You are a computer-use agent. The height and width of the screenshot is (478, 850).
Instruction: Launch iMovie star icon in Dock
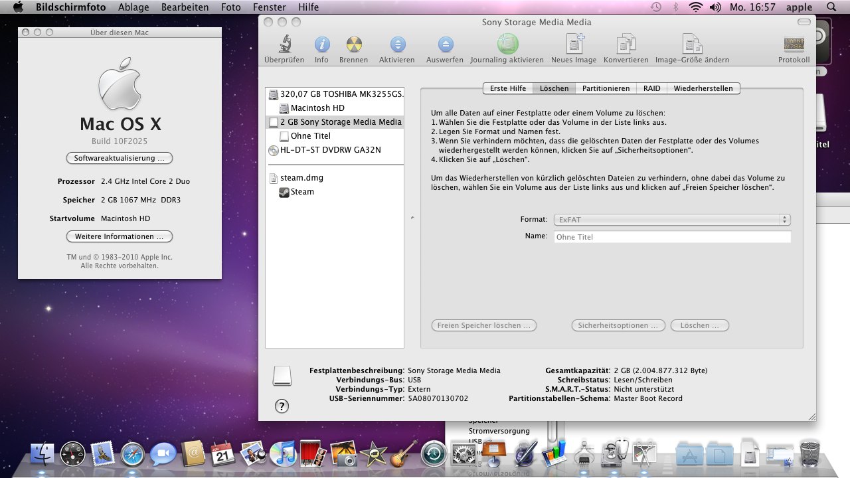373,453
